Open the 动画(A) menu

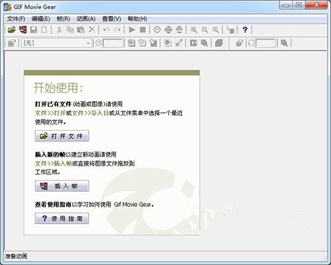pos(86,19)
